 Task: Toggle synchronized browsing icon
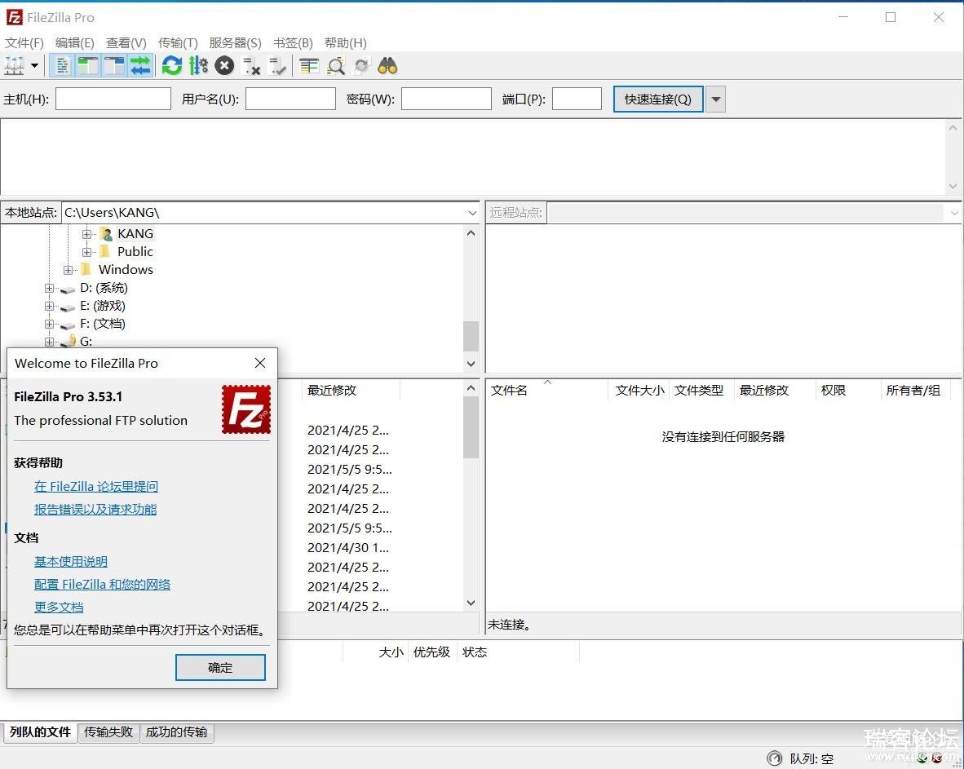click(361, 65)
